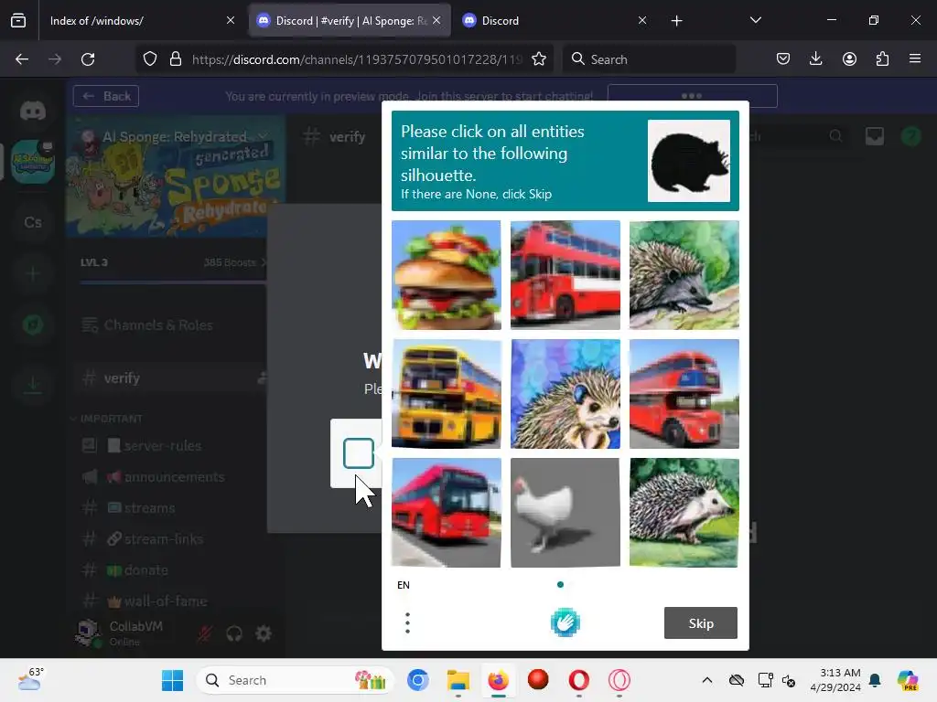Open Firefox application menu
The width and height of the screenshot is (937, 702).
point(915,59)
